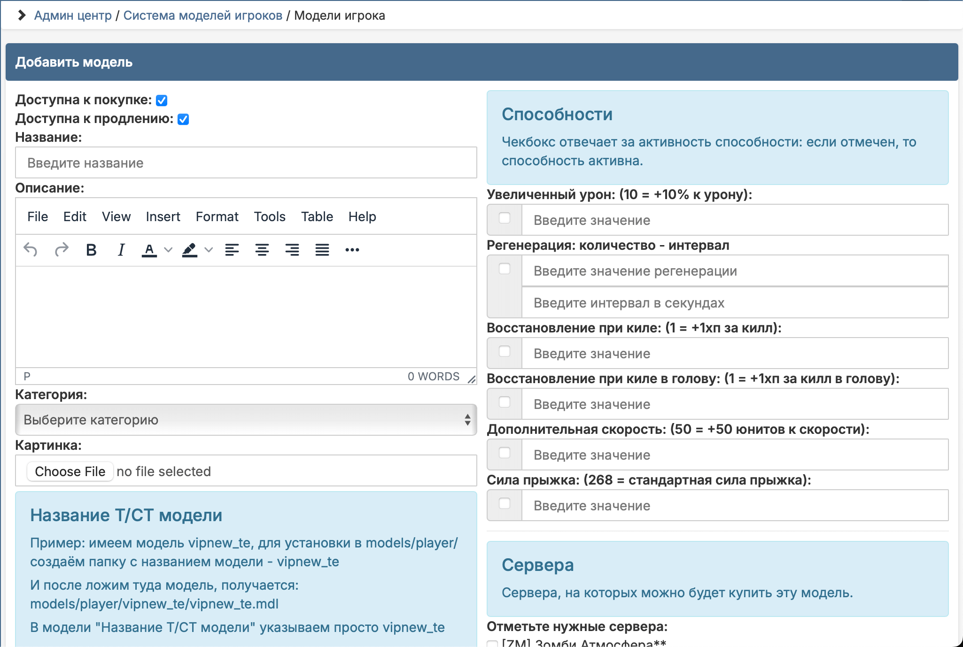Image resolution: width=963 pixels, height=647 pixels.
Task: Open the text color dropdown arrow
Action: pyautogui.click(x=168, y=250)
